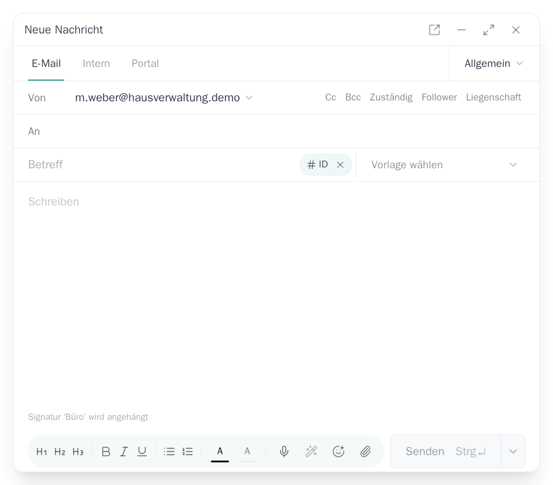
Task: Insert a bulleted list
Action: (169, 452)
